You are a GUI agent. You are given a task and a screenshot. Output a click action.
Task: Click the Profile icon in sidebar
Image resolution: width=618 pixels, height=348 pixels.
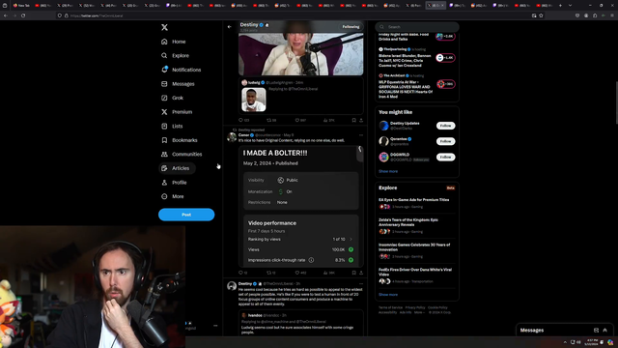(x=164, y=183)
